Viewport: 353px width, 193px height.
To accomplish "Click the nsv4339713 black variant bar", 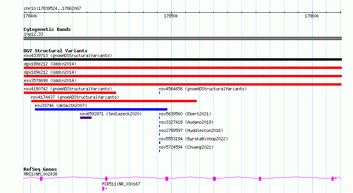I will click(x=182, y=59).
